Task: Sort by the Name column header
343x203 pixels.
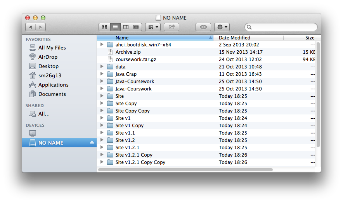Action: click(x=155, y=38)
